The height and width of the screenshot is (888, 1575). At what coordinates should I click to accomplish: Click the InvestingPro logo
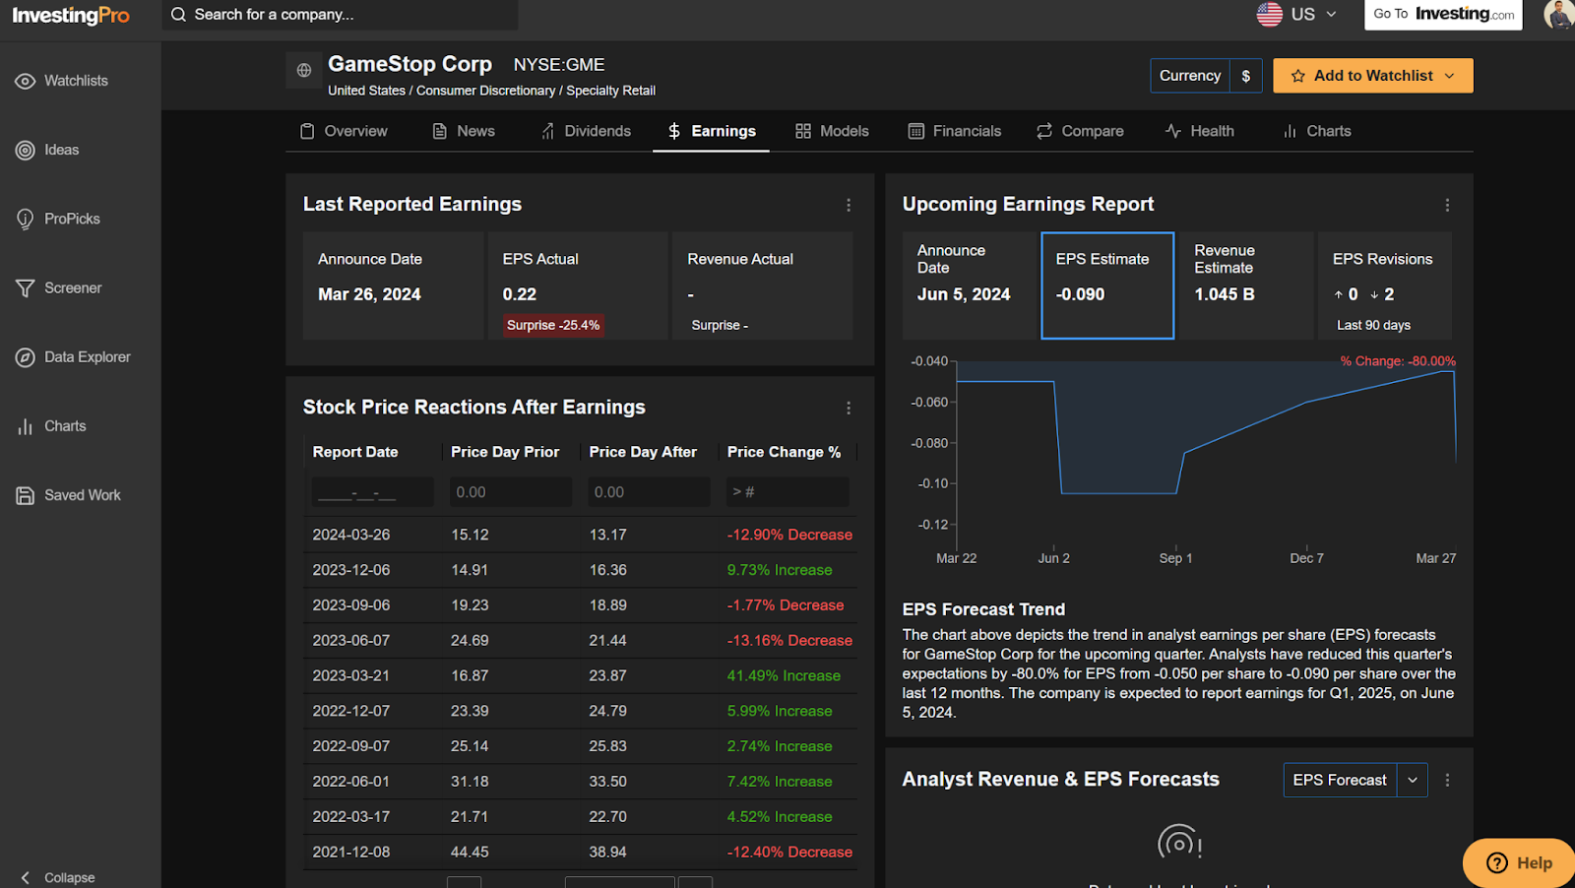click(x=71, y=15)
